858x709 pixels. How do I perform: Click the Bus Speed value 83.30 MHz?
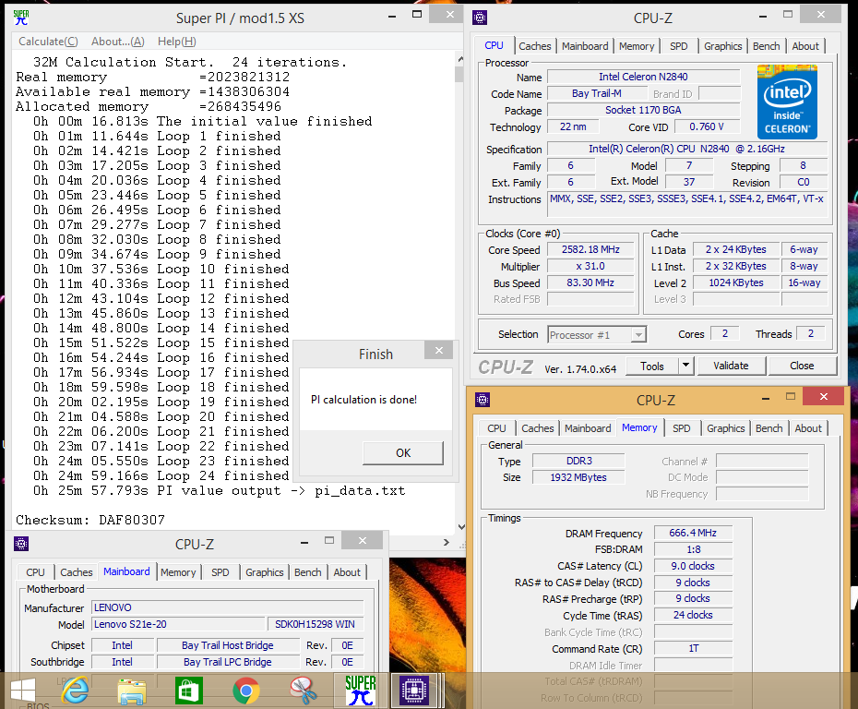[x=590, y=282]
